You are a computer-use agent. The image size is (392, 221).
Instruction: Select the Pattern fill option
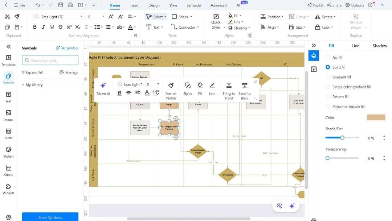tap(328, 96)
